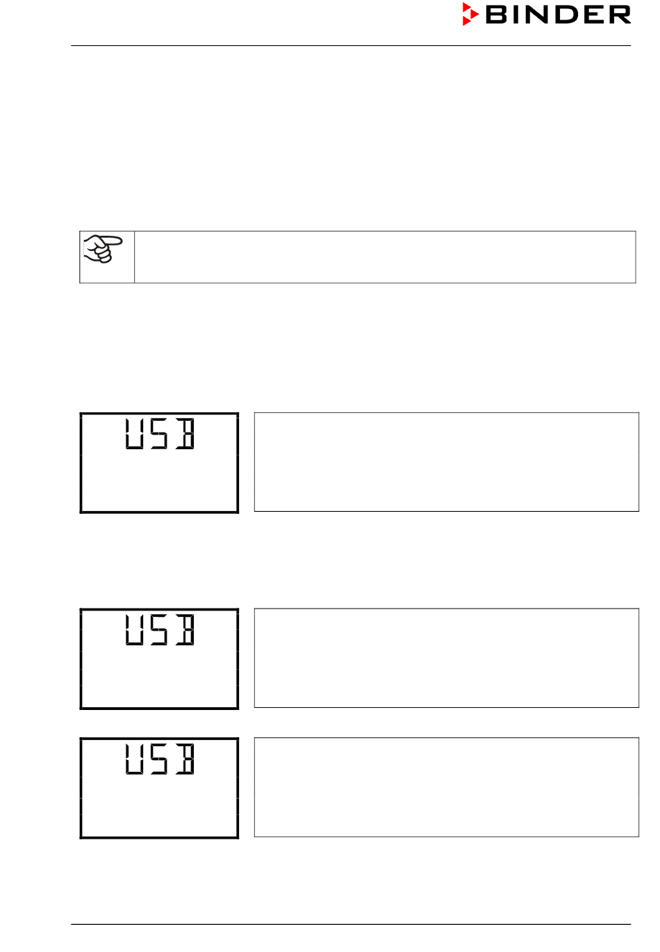This screenshot has height=952, width=660.
Task: Select the first USB display panel
Action: [159, 462]
